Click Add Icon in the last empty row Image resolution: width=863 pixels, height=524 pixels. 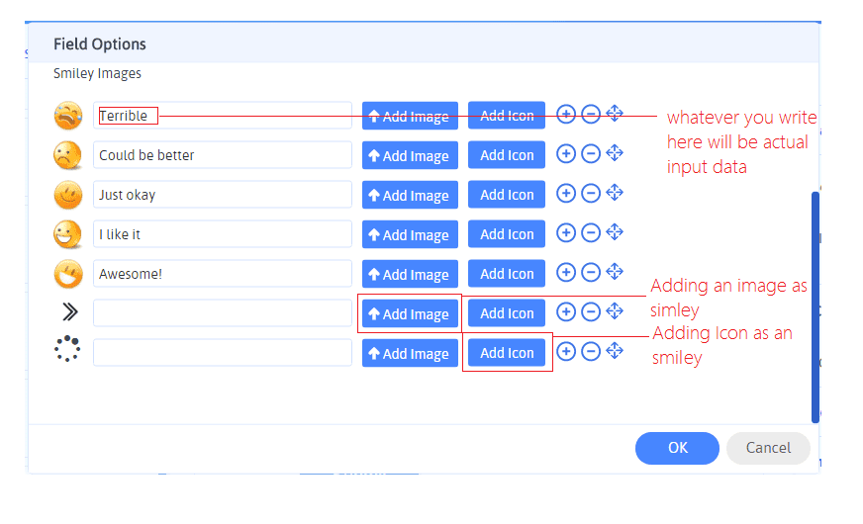click(507, 353)
